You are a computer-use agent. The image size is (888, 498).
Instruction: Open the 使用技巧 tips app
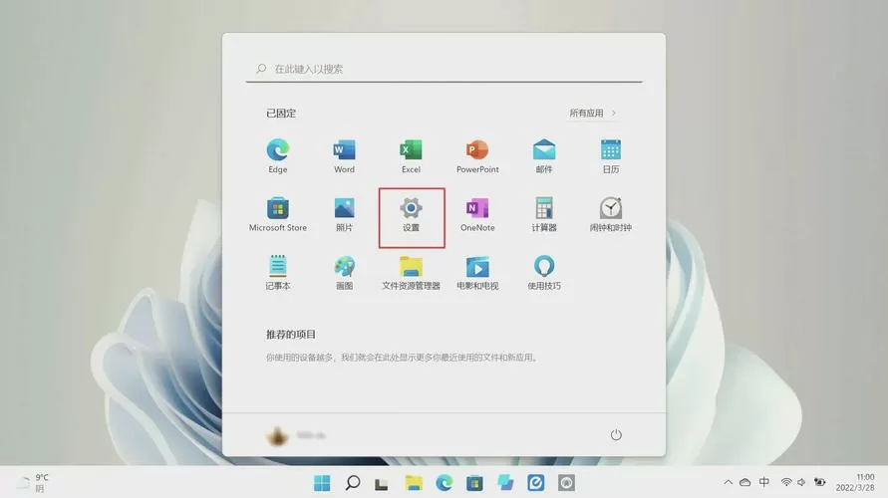point(544,273)
